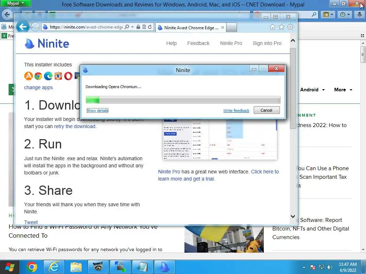Expand the Android menu on CNET
Screen dimensions: 366x274
pos(312,90)
